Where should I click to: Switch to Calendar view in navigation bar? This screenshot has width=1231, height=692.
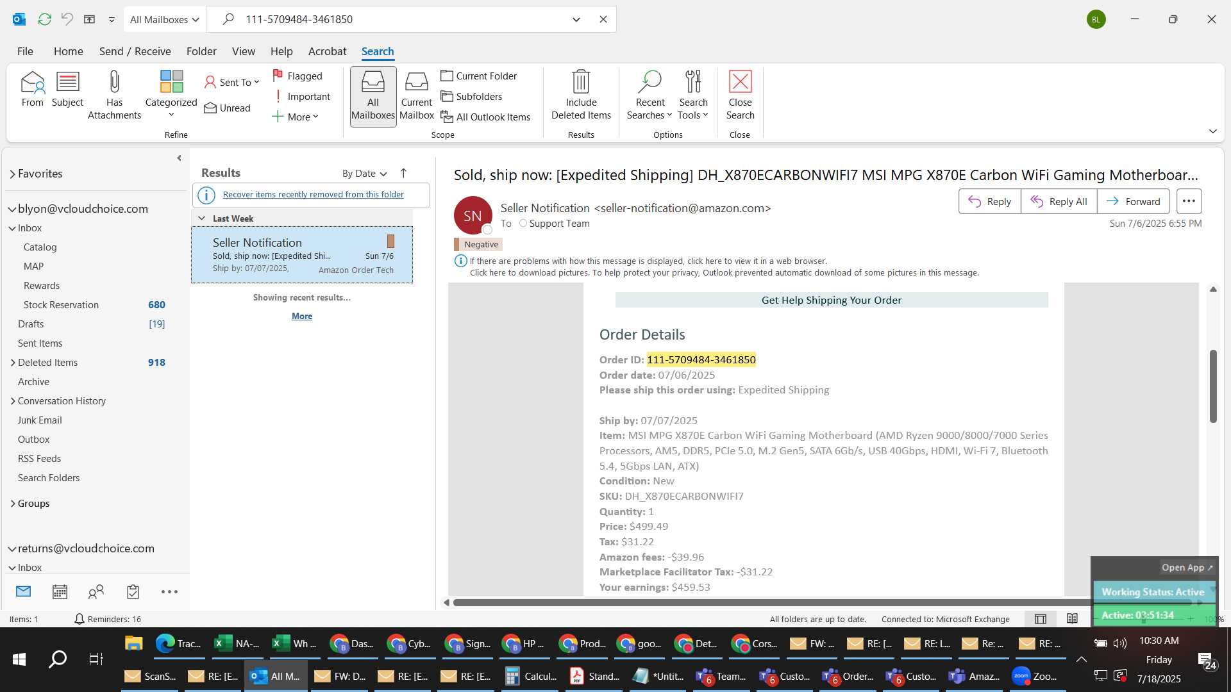pyautogui.click(x=60, y=592)
